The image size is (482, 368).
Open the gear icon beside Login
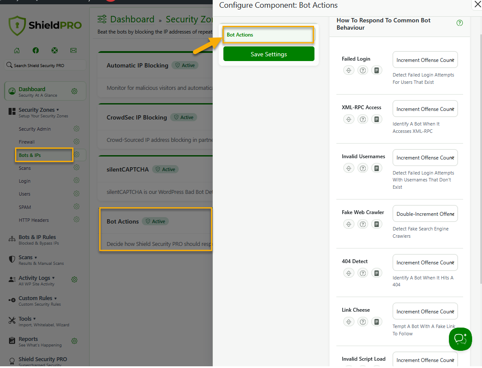[x=76, y=180]
